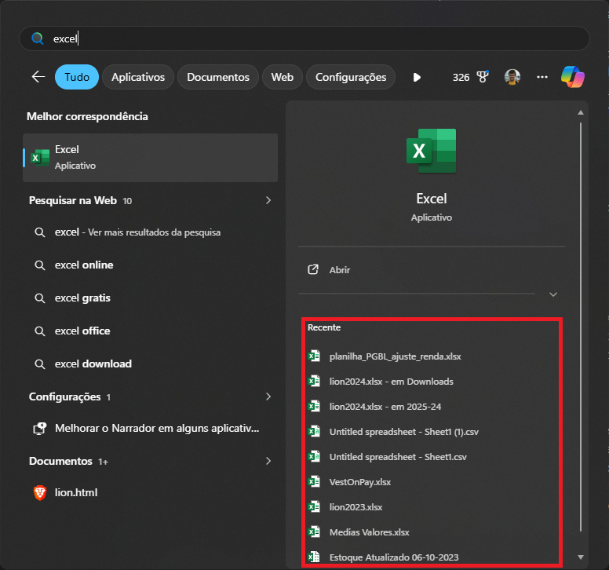Screen dimensions: 609x570
Task: Open VestOnPay.xlsx recent file
Action: tap(431, 482)
